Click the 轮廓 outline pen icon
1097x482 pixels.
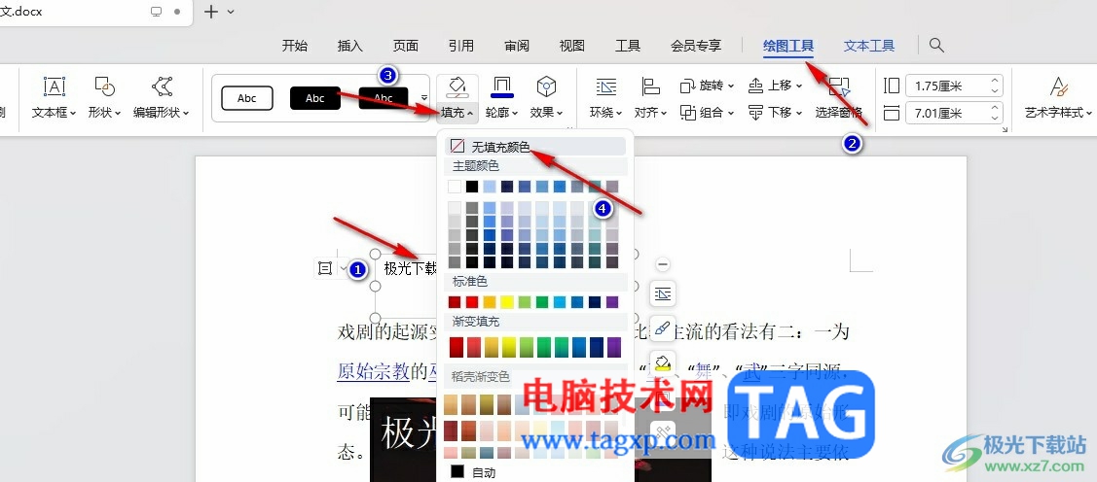(502, 86)
